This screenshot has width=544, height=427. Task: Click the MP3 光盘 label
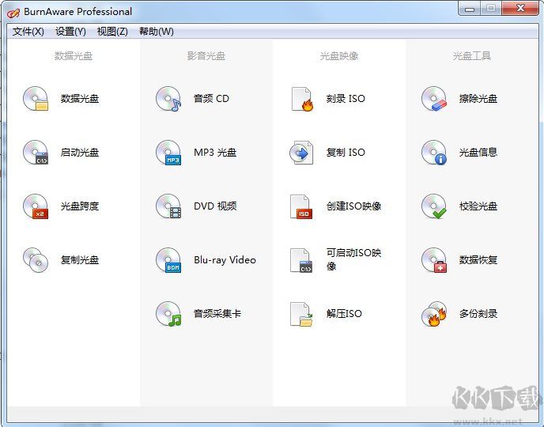point(215,153)
